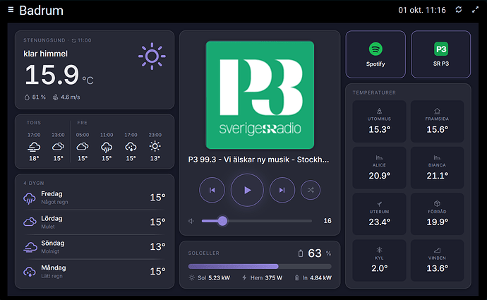Open the Fredag rain forecast icon
This screenshot has height=300, width=487.
(30, 198)
